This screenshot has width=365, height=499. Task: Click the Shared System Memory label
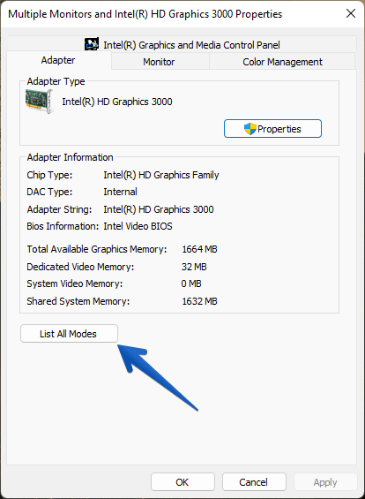tap(78, 301)
